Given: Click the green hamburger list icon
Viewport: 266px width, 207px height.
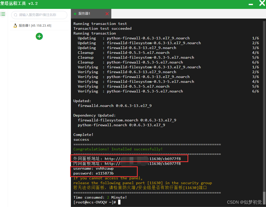Looking at the screenshot, I should coord(3,14).
